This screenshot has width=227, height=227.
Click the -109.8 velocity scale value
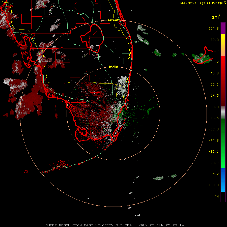(x=213, y=185)
